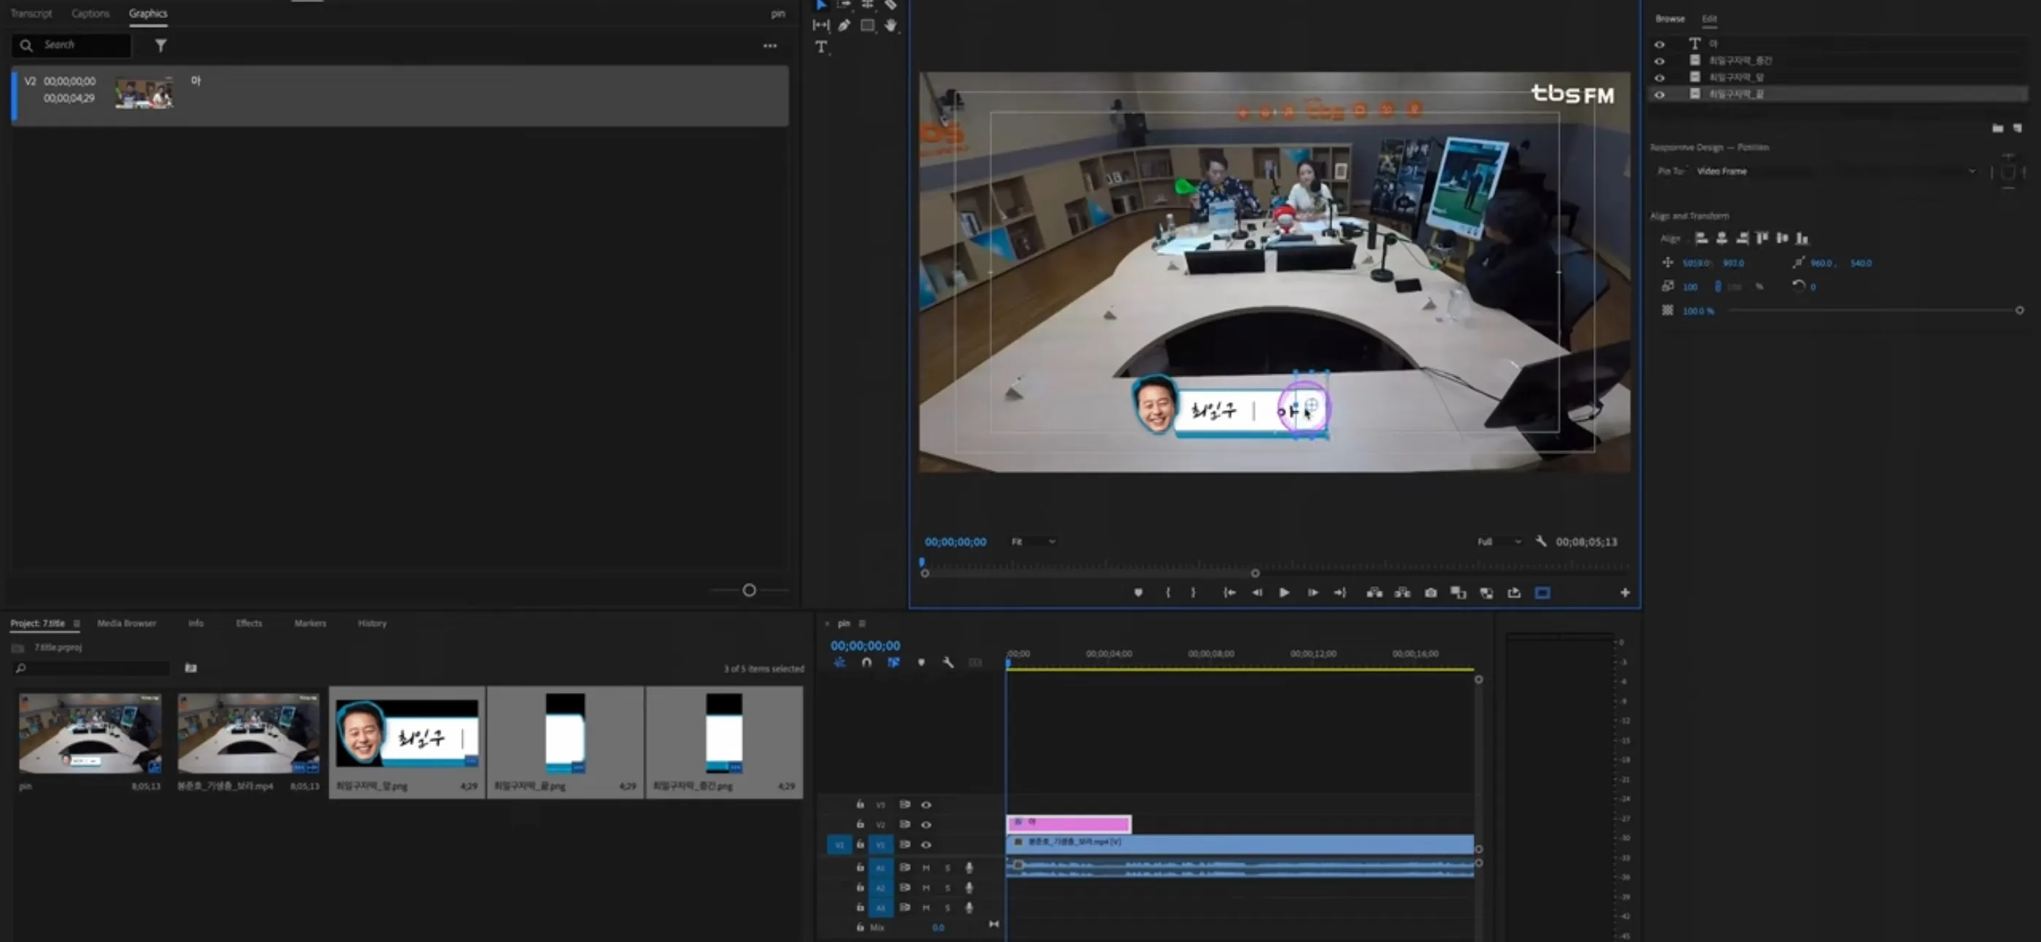Click the Add Marker icon in Program Monitor
The width and height of the screenshot is (2041, 942).
[1138, 592]
